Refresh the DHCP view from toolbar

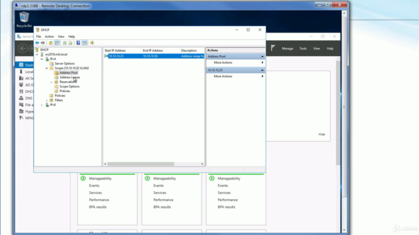tap(65, 43)
